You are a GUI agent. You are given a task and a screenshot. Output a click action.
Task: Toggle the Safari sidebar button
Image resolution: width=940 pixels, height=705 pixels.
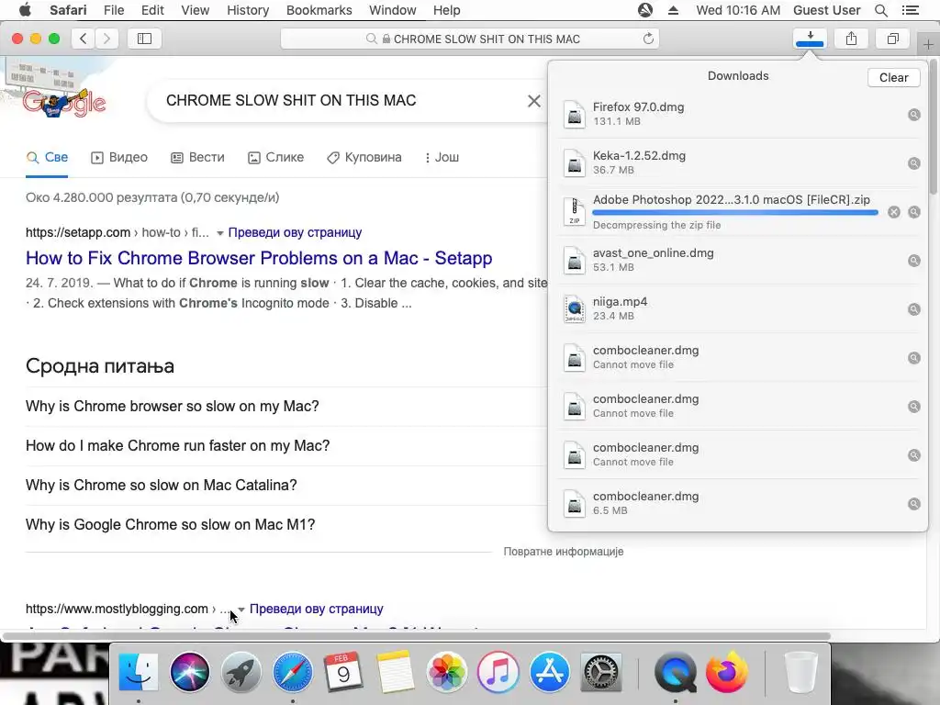click(x=144, y=39)
